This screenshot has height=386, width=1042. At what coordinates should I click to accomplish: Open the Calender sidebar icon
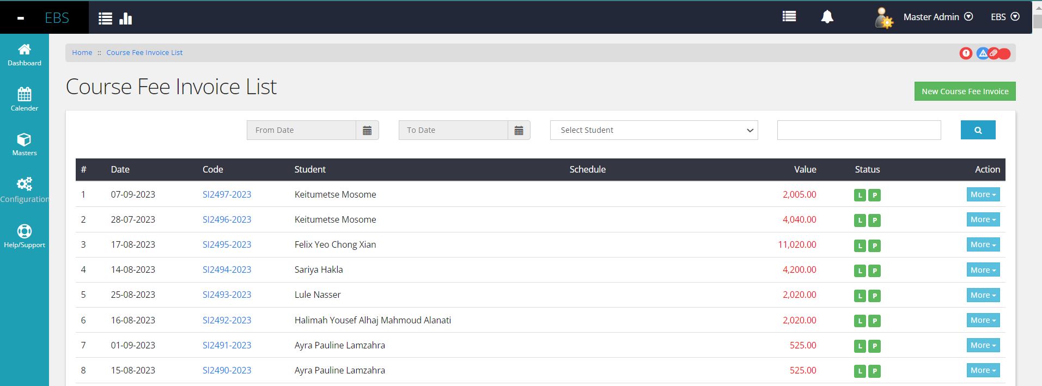click(x=25, y=95)
